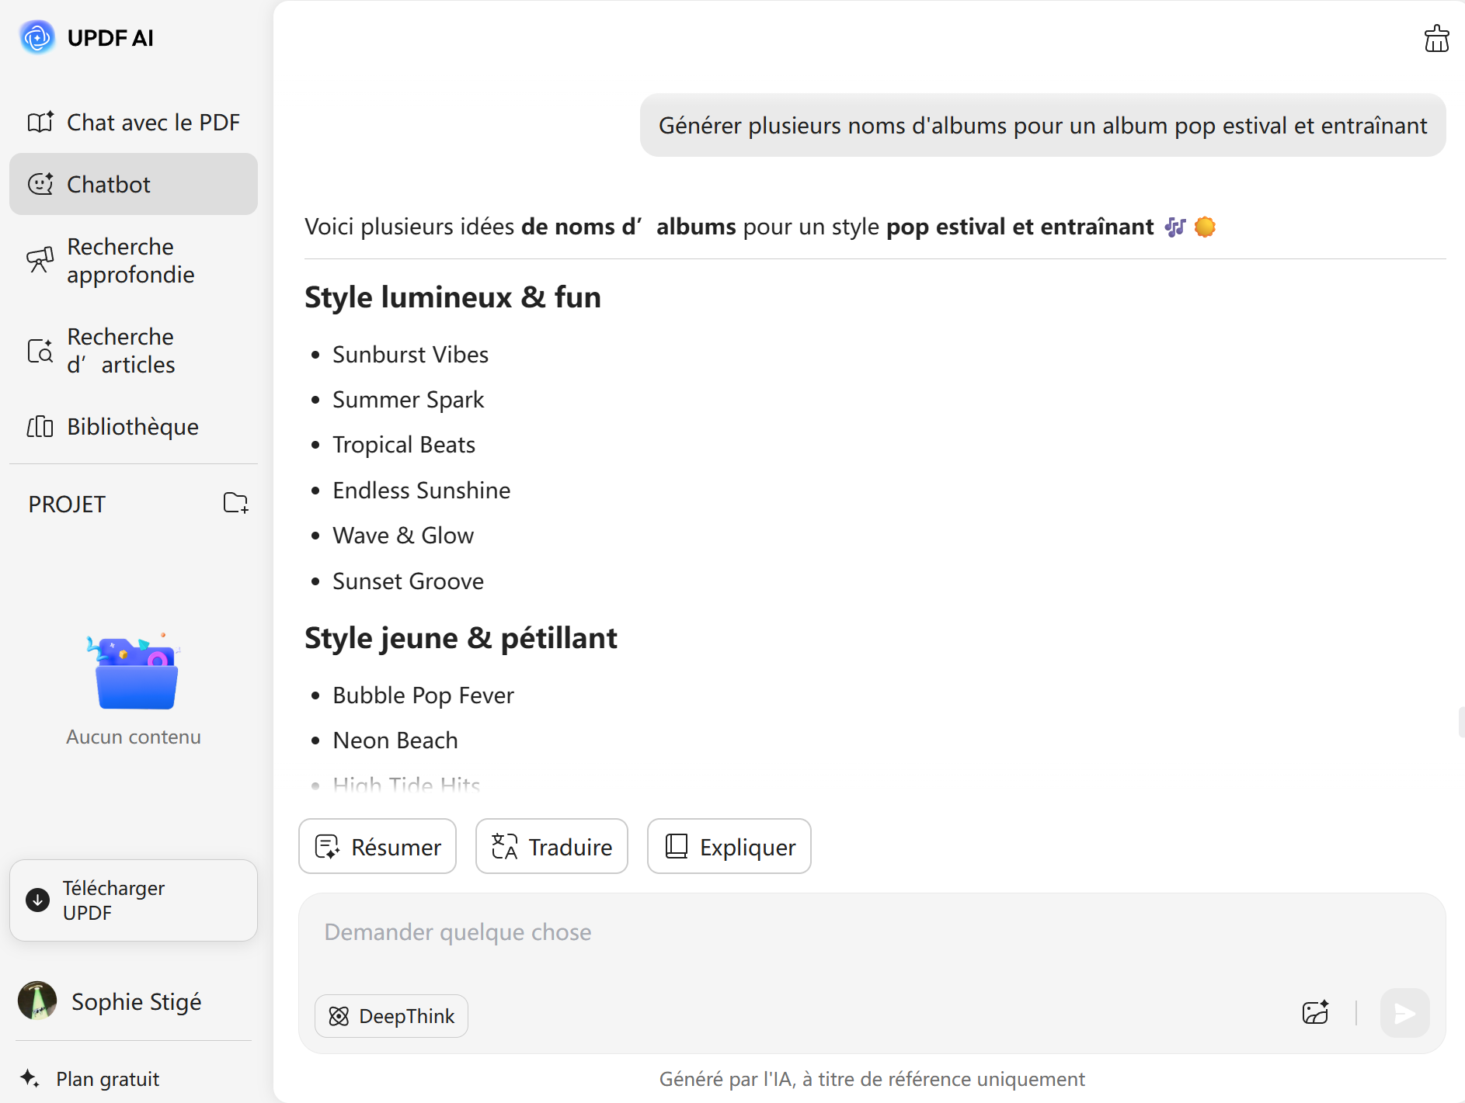The height and width of the screenshot is (1103, 1465).
Task: Click the Traduire button
Action: (552, 846)
